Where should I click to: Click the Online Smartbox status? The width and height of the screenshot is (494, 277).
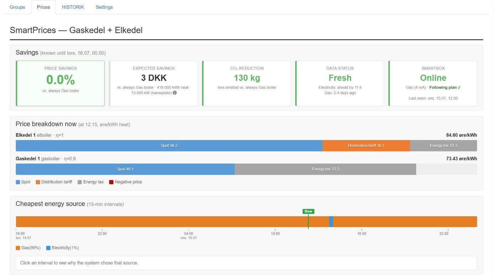[x=433, y=78]
